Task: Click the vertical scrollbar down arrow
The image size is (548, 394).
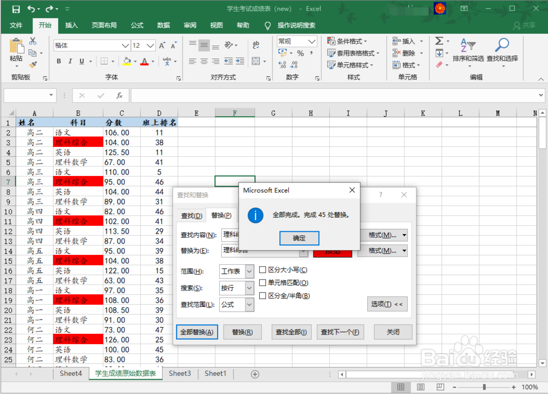Action: coord(543,363)
